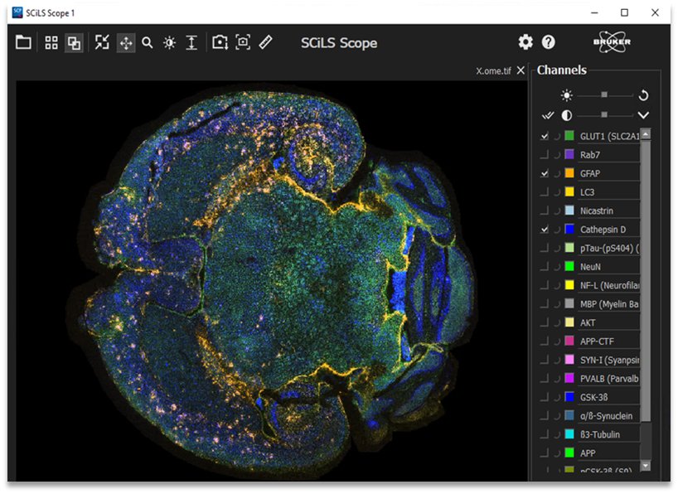Click the ruler measurement tool

[x=265, y=42]
